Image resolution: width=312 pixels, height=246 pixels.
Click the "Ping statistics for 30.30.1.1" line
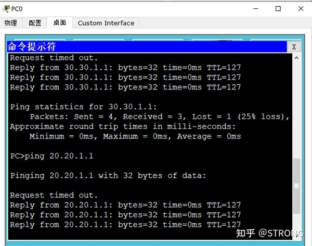point(83,107)
